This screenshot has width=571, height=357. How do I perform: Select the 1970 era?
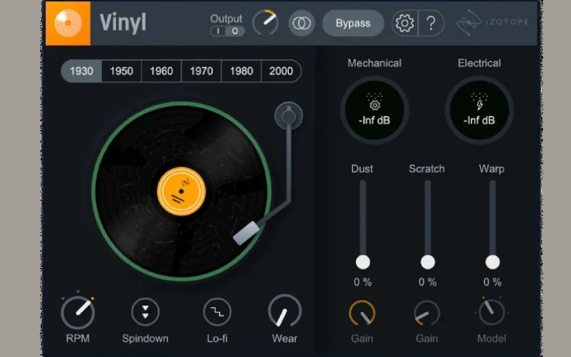[202, 71]
